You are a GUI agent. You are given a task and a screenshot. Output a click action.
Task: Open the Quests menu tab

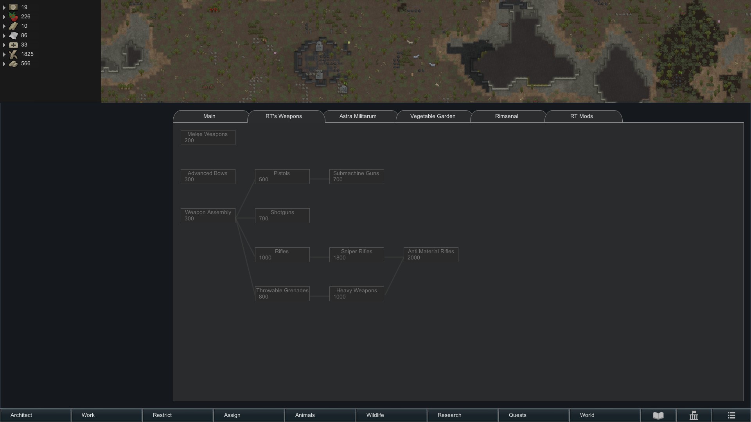pyautogui.click(x=534, y=415)
